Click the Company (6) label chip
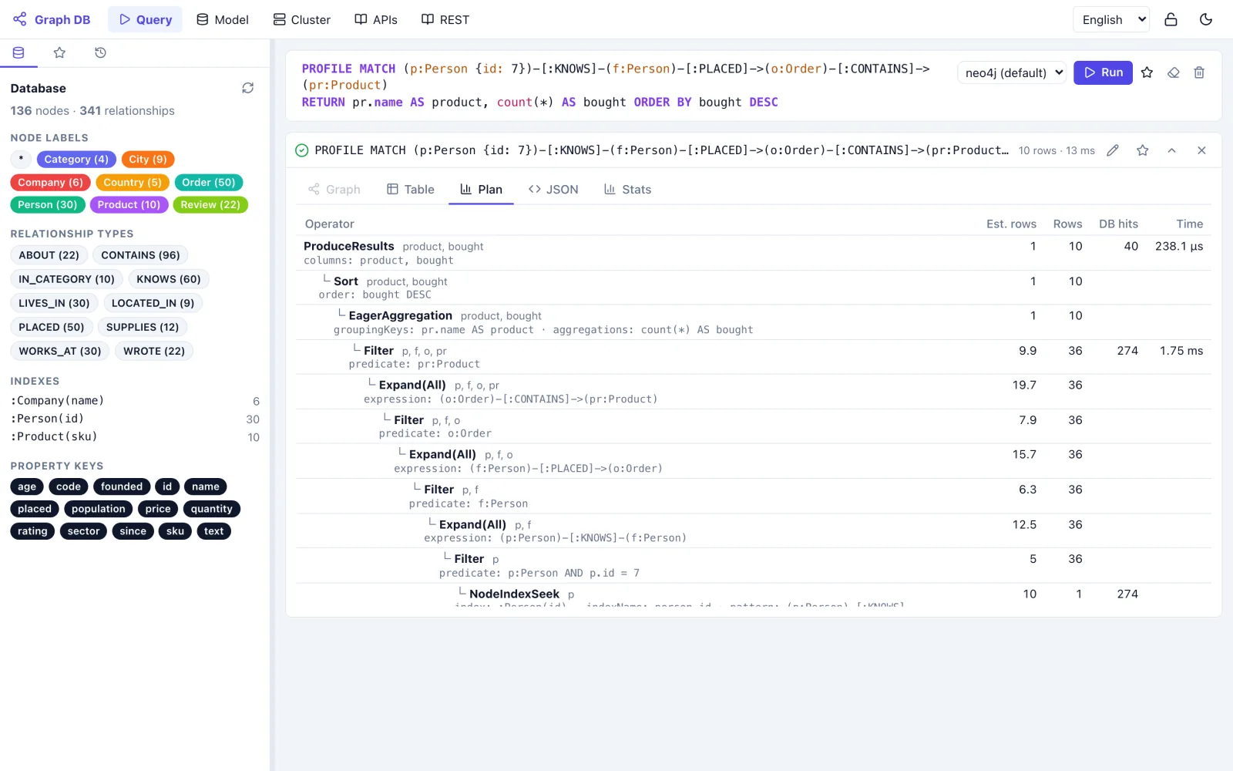This screenshot has width=1233, height=771. tap(51, 182)
